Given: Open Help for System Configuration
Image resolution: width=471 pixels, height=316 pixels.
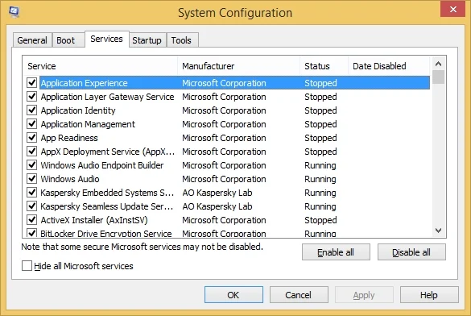Looking at the screenshot, I should click(429, 295).
